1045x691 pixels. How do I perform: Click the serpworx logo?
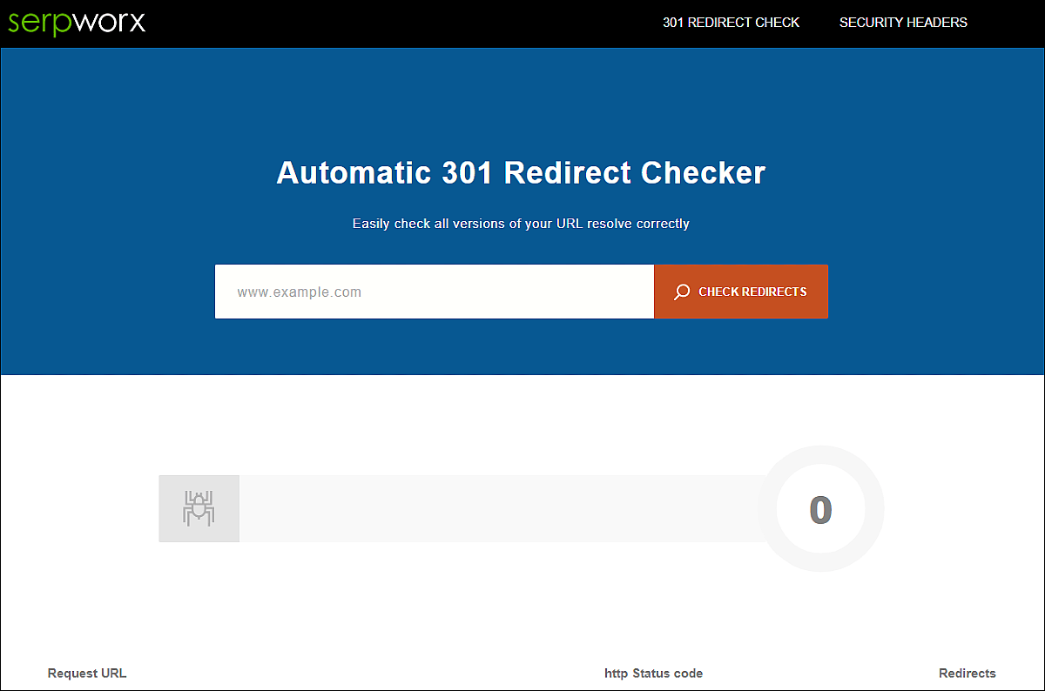[x=77, y=22]
